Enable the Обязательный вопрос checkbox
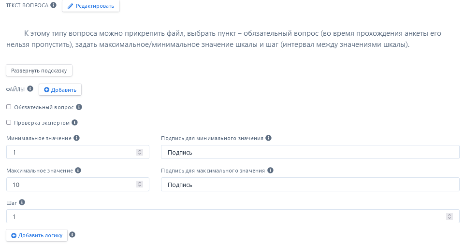The height and width of the screenshot is (244, 465). click(9, 107)
